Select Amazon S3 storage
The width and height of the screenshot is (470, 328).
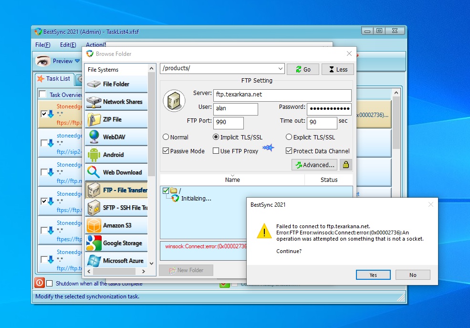[116, 225]
